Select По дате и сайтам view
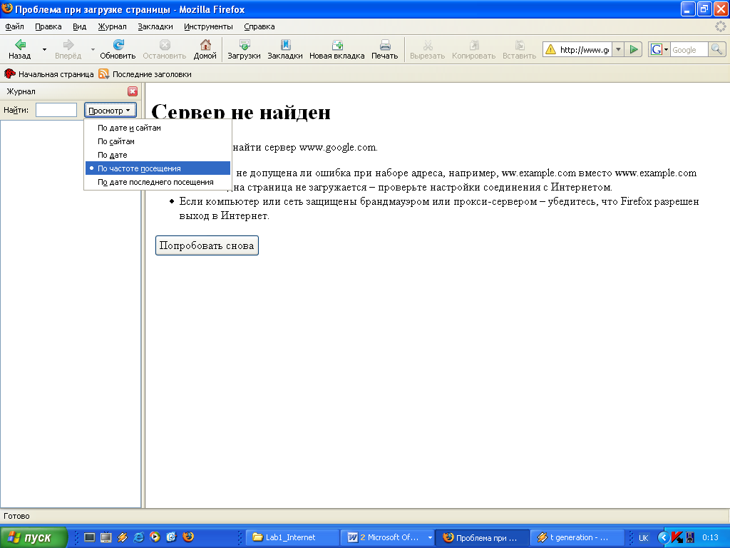This screenshot has height=548, width=730. pos(158,128)
